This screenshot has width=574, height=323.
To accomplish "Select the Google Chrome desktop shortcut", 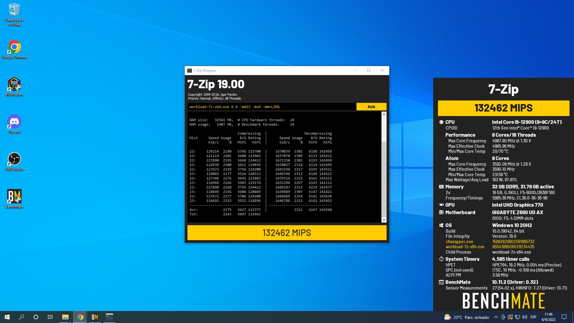I will coord(14,49).
